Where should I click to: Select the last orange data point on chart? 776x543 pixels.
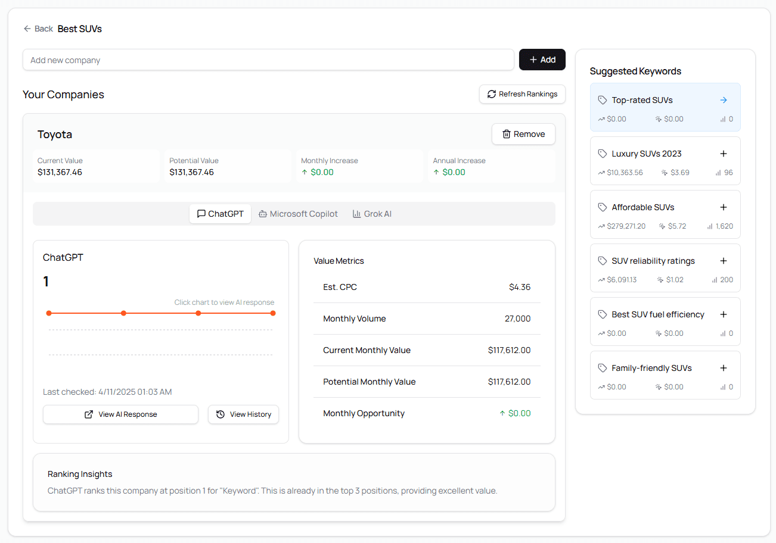(x=273, y=313)
